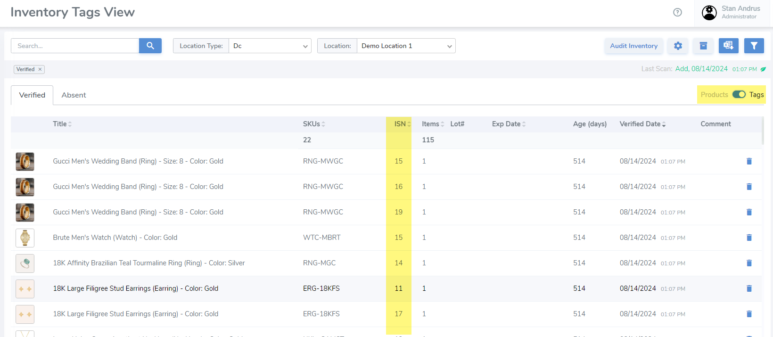Sort the table by Verified Date column
This screenshot has height=337, width=773.
(643, 124)
